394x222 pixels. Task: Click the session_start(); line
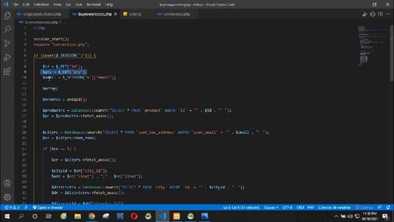[x=51, y=39]
